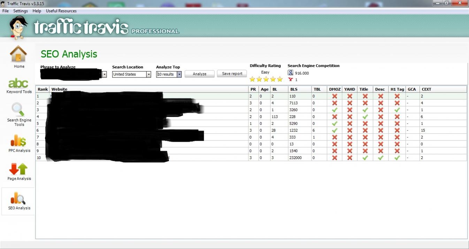Sort by the Website column header
This screenshot has width=469, height=249.
point(149,89)
